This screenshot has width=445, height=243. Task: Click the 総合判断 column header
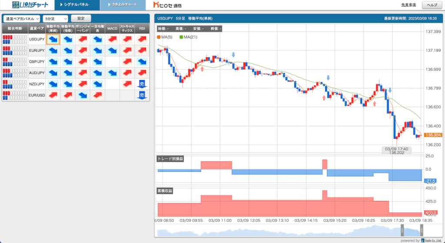tap(15, 29)
